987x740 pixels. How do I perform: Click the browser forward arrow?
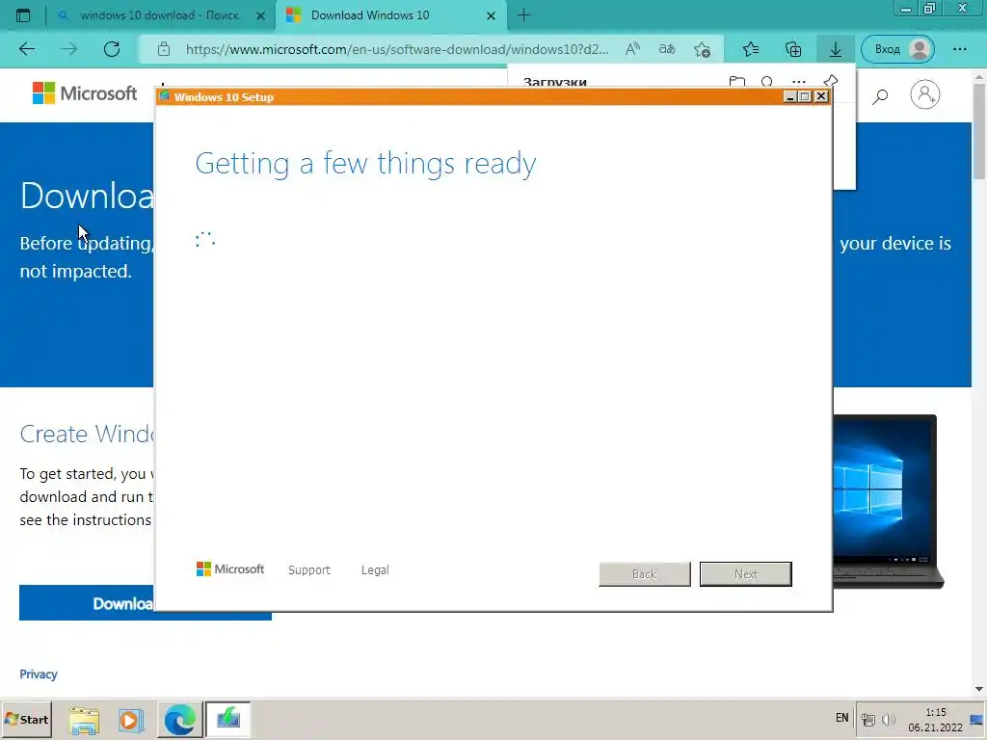(x=69, y=49)
